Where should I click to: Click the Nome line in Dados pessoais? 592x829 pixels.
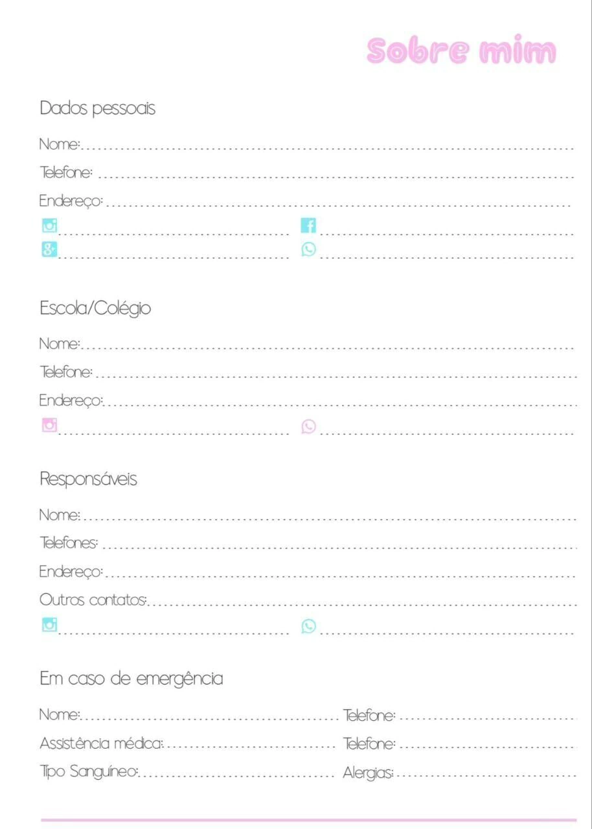click(306, 144)
